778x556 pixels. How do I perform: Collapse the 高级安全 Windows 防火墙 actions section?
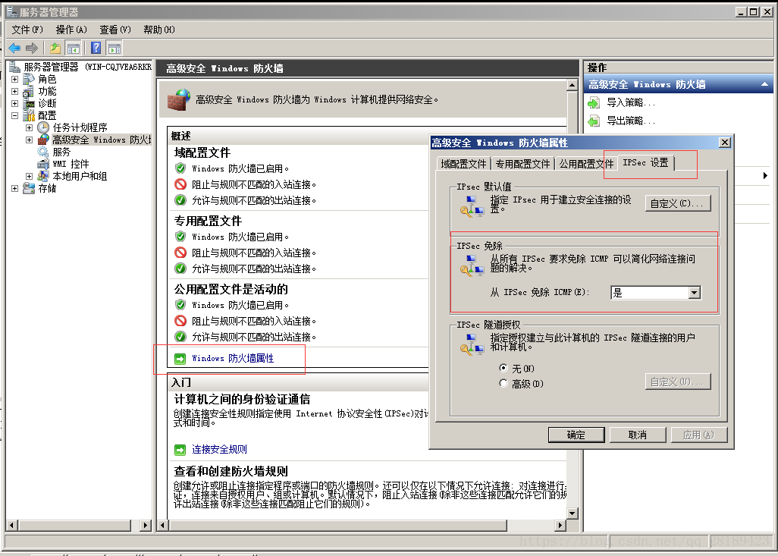(765, 84)
